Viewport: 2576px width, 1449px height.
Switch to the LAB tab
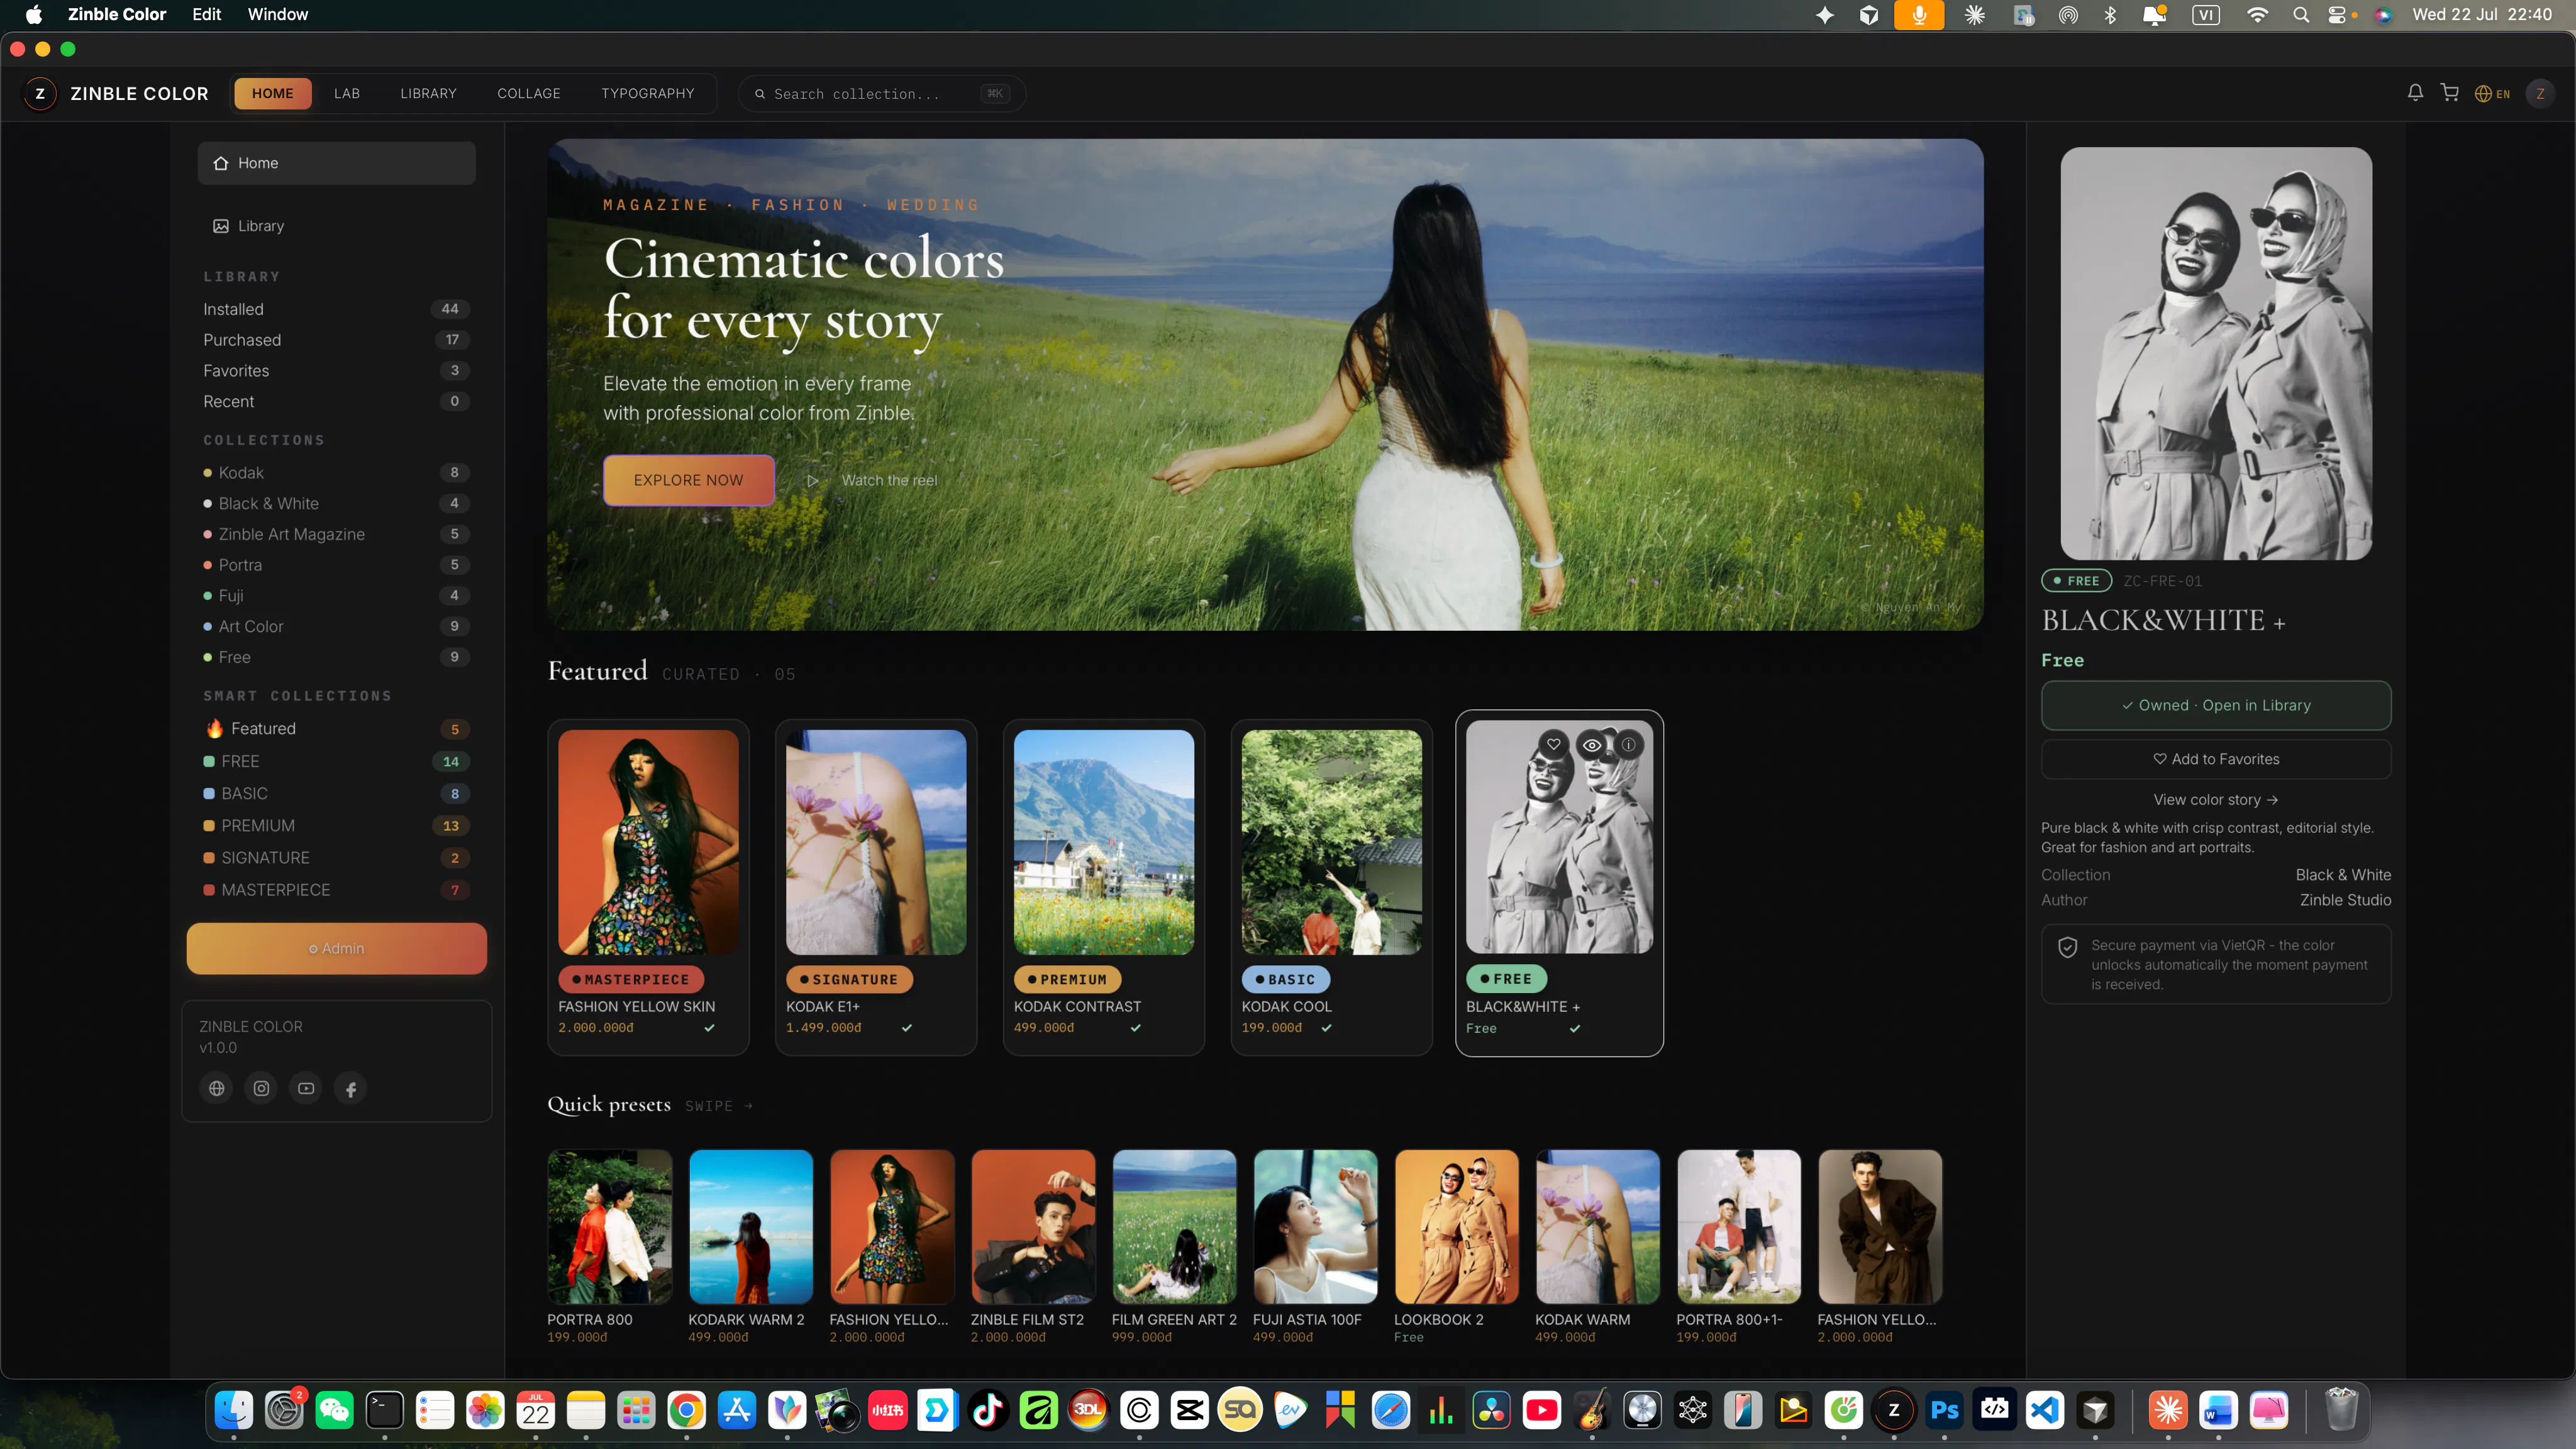(347, 93)
